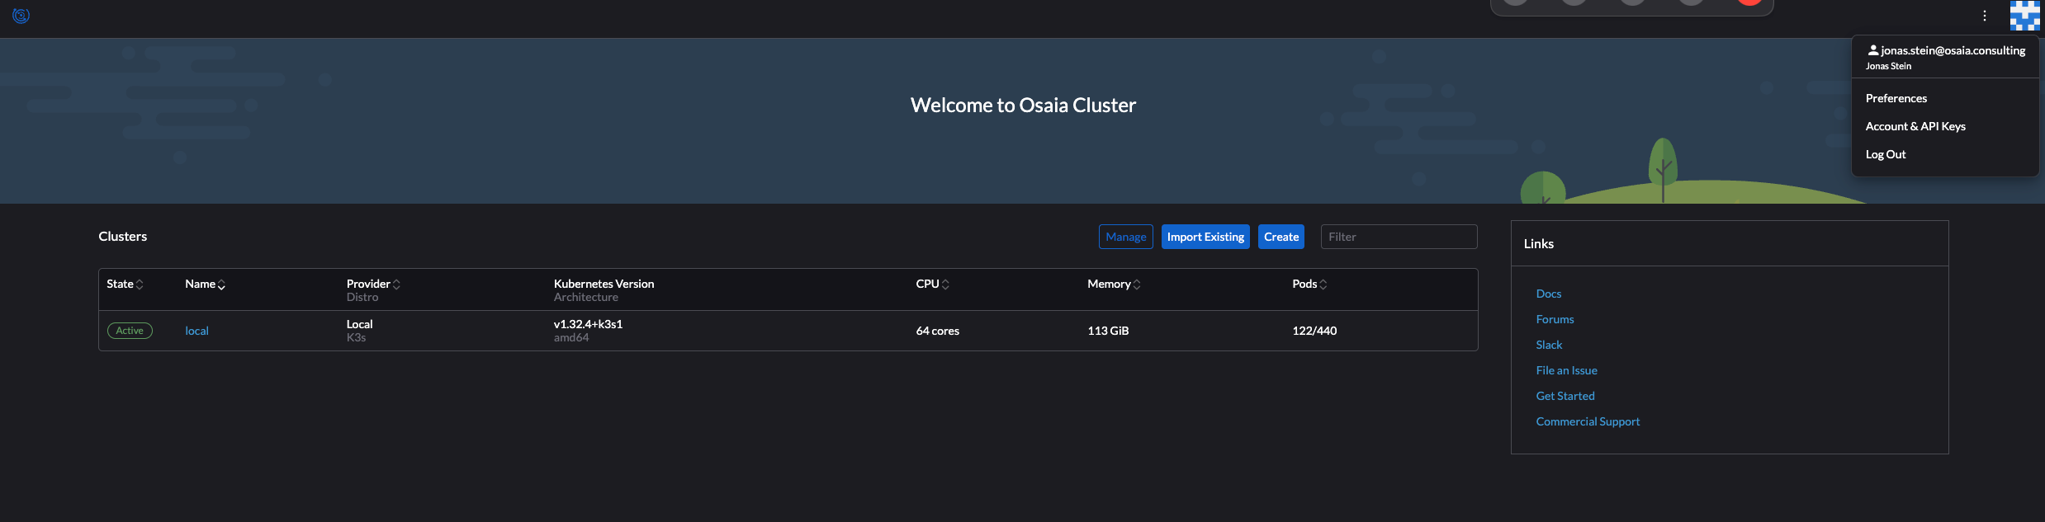Click the Manage clusters button

pos(1126,237)
